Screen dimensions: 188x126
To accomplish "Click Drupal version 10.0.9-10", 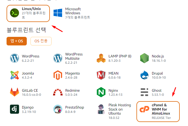I will 159,77.
